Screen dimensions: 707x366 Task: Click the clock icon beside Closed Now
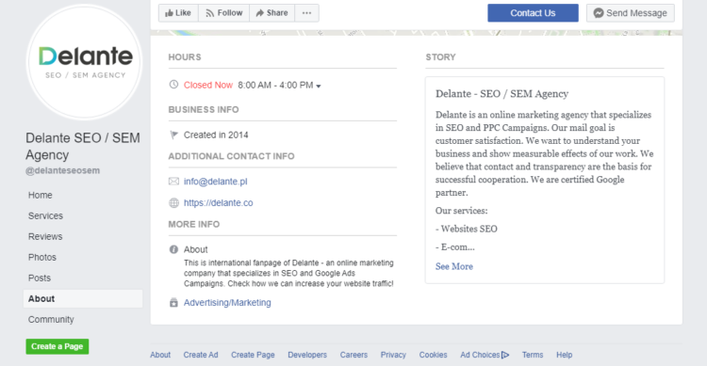pyautogui.click(x=173, y=85)
